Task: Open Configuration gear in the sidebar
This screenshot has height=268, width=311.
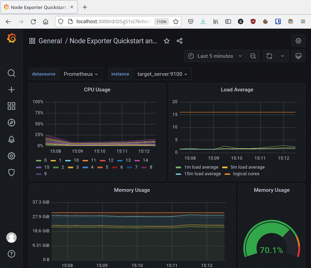Action: pos(11,156)
